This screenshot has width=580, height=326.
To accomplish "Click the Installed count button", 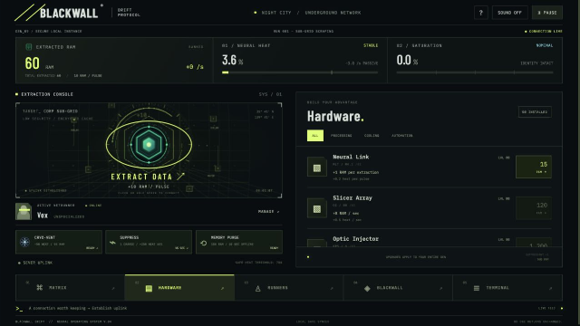I will pyautogui.click(x=535, y=111).
